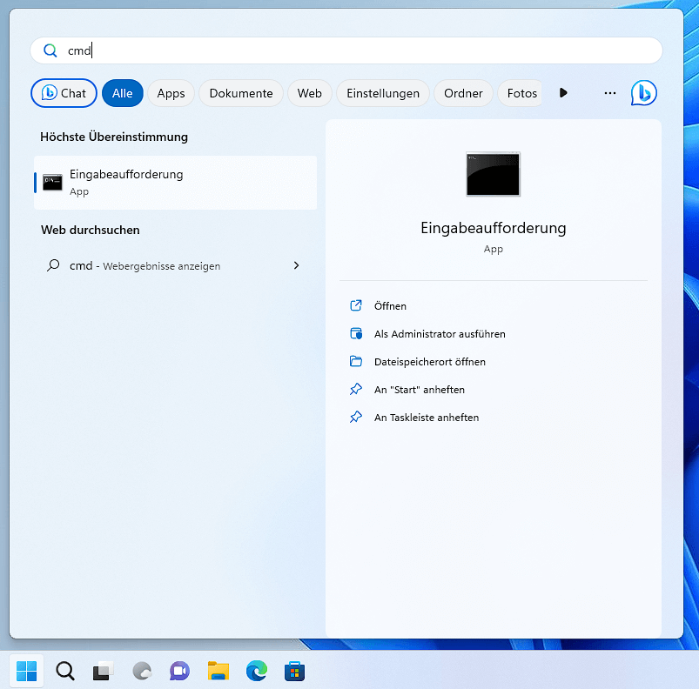Select the Alle filter tab
699x689 pixels.
point(123,93)
